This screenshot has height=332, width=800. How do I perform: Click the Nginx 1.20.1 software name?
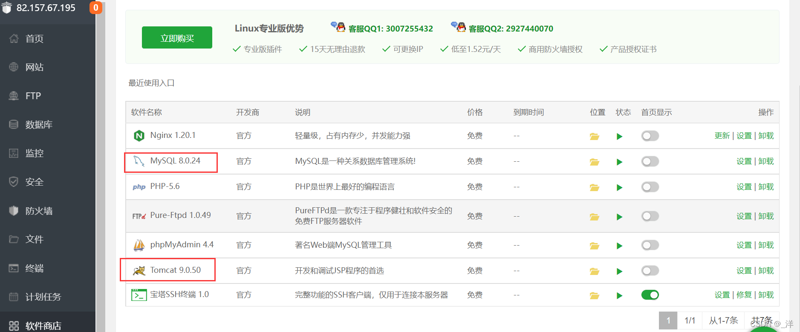[x=173, y=135]
